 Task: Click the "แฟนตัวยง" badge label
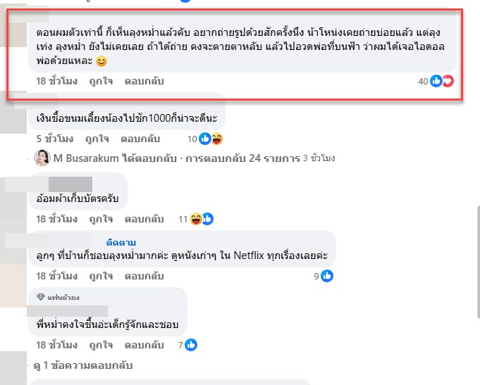tap(62, 297)
